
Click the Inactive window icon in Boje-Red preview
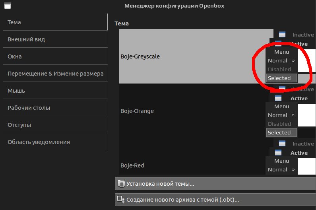click(x=282, y=144)
